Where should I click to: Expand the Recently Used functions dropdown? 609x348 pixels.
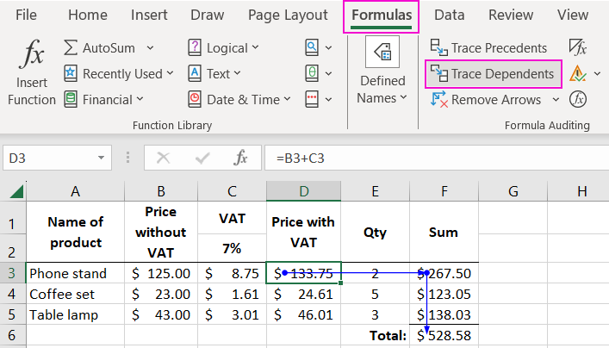coord(170,74)
